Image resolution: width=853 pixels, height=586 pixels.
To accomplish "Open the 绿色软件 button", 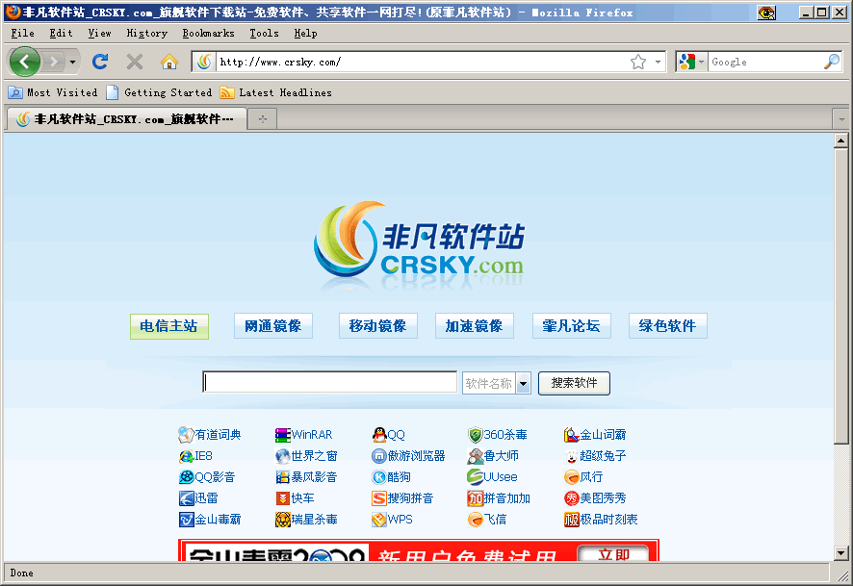I will (x=668, y=326).
